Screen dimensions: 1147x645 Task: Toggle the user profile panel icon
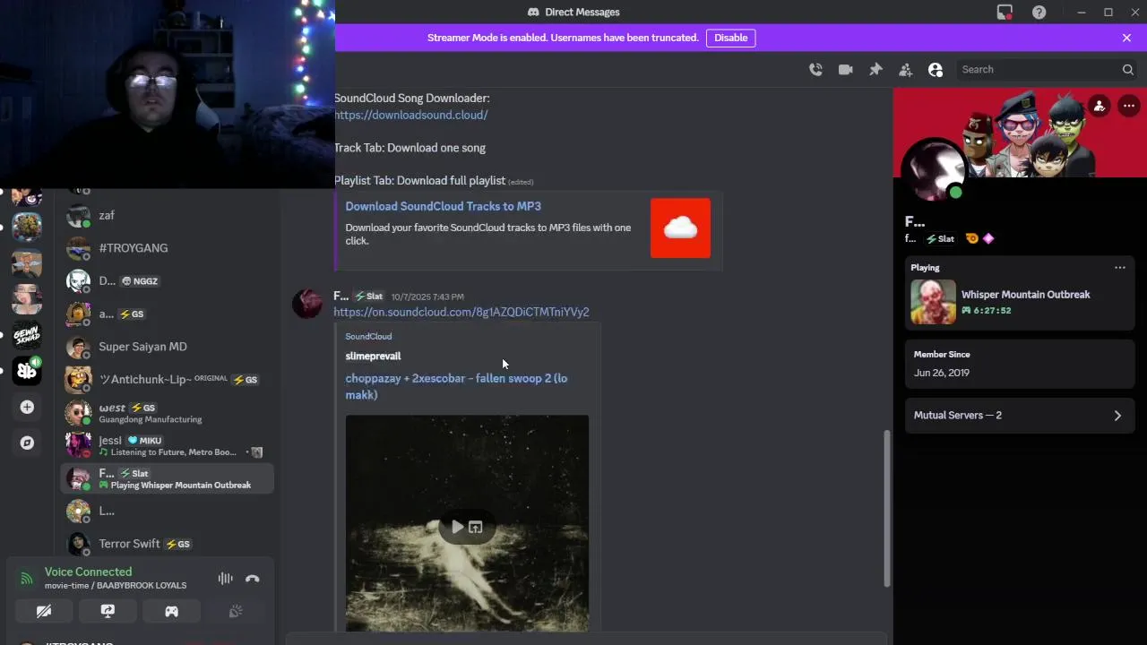936,70
